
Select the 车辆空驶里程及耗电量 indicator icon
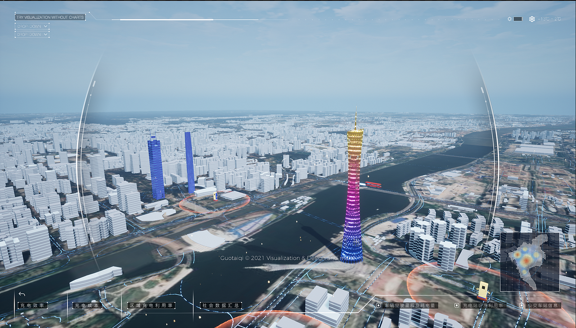click(378, 305)
